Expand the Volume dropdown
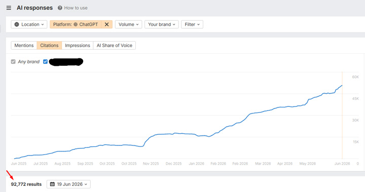365x192 pixels. pos(128,24)
